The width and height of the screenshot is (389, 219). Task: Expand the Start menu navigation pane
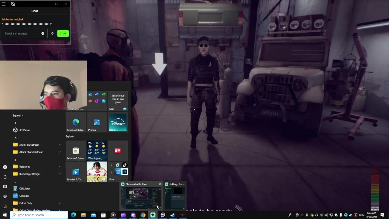click(x=18, y=116)
